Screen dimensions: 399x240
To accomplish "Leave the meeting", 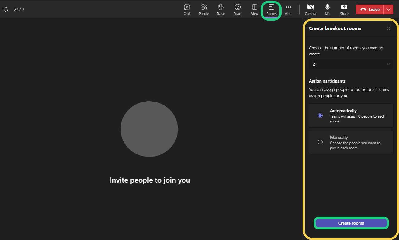I will 370,9.
